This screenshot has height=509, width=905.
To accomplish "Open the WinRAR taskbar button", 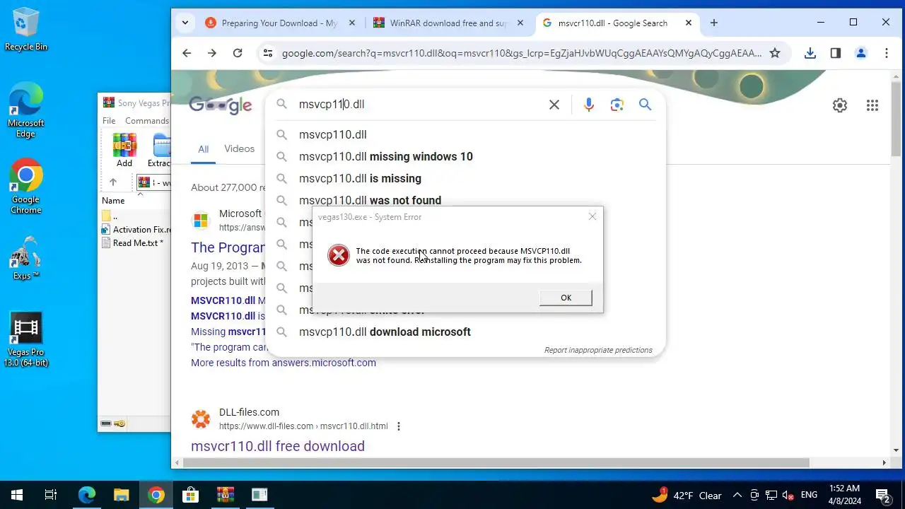I will click(225, 495).
